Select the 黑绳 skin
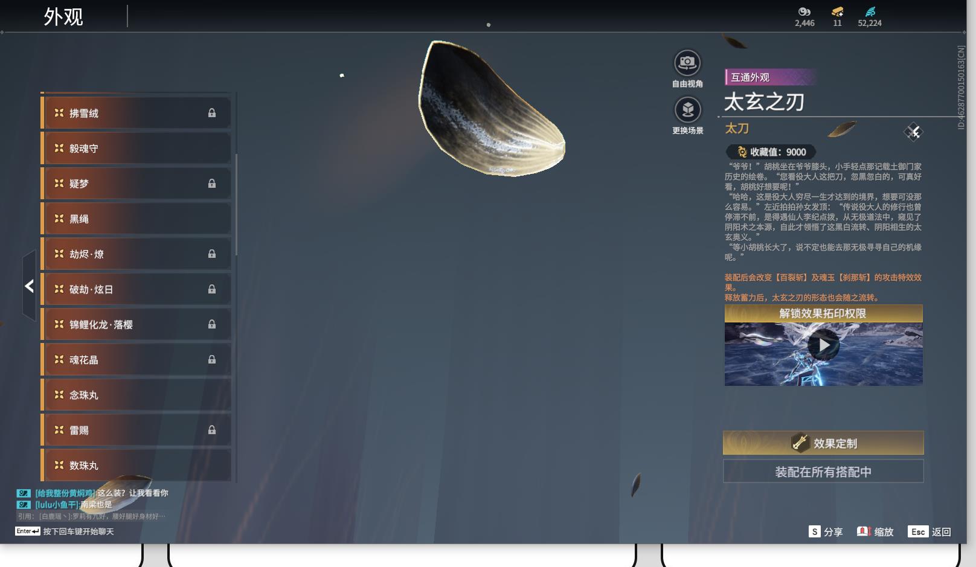The image size is (976, 567). [136, 219]
